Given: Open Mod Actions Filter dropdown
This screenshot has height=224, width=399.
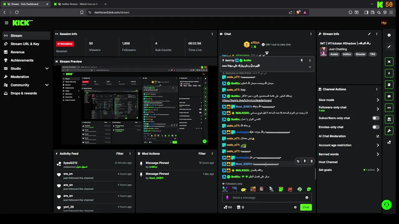Looking at the screenshot, I should [202, 154].
